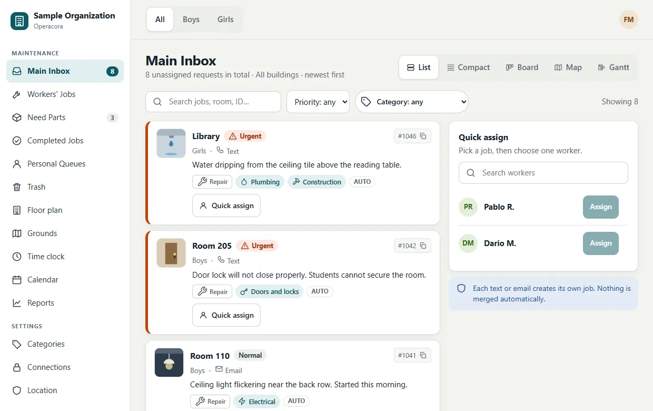Open Completed Jobs in the sidebar

click(65, 141)
